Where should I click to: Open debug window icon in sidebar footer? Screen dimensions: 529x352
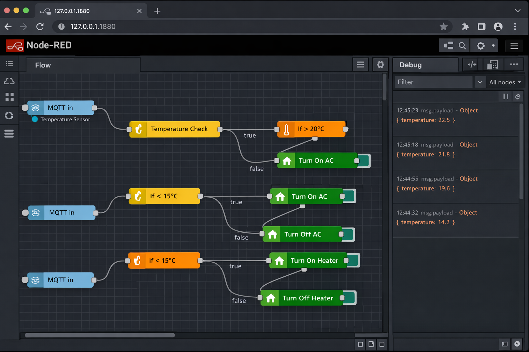505,344
